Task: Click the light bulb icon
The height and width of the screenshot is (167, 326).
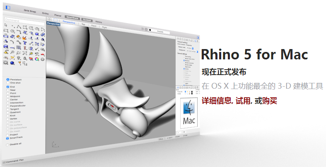Action: click(19, 58)
